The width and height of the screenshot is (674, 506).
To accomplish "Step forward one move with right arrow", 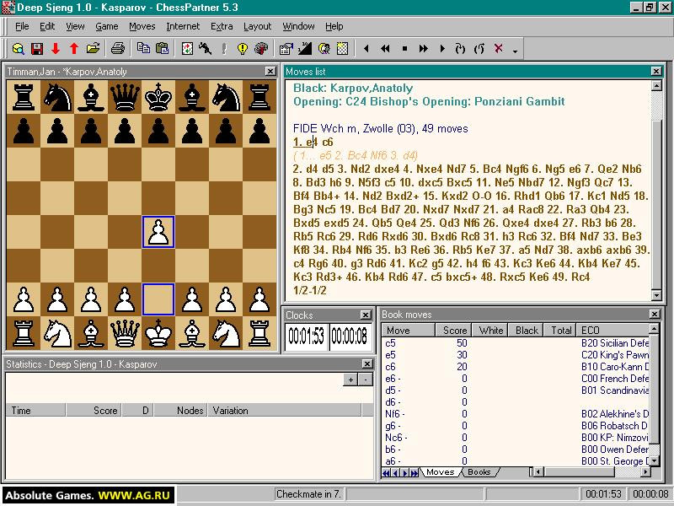I will tap(442, 49).
